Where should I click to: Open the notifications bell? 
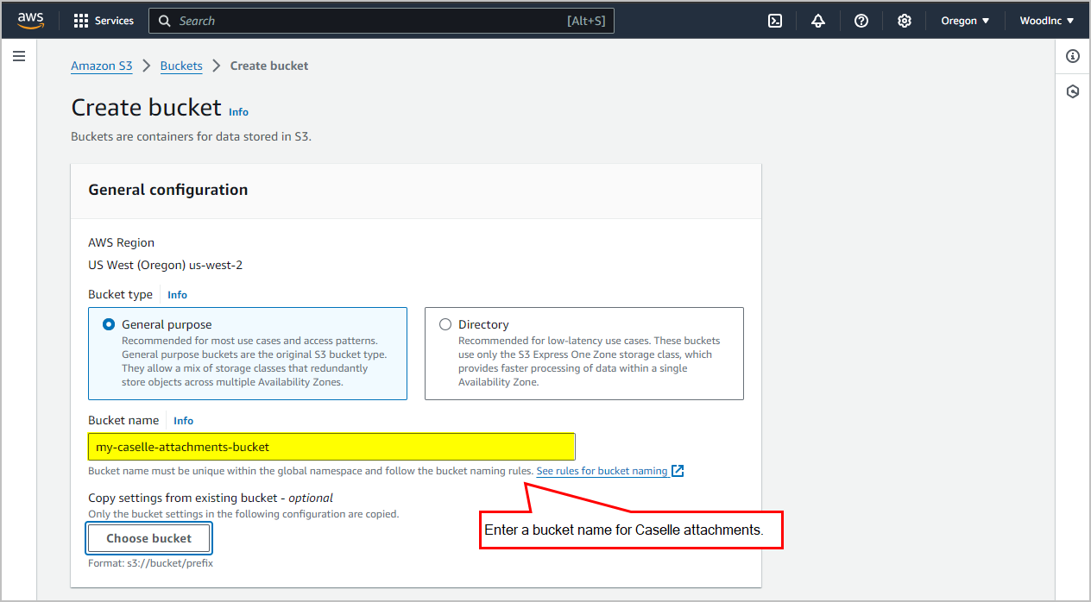(x=818, y=21)
